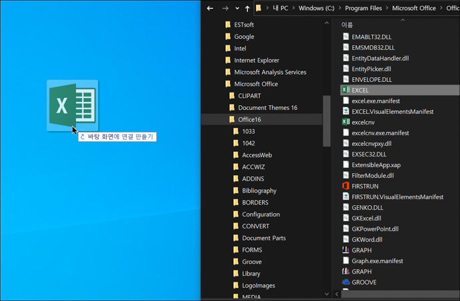Click the Intel folder icon in tree
460x301 pixels.
pos(228,49)
